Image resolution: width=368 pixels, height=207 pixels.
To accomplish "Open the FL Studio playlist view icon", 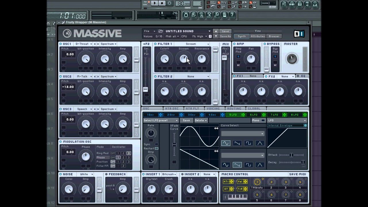I will (284, 4).
